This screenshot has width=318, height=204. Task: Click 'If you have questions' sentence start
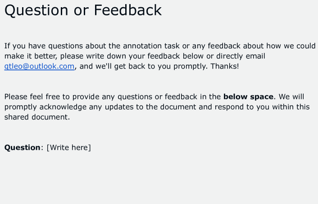click(x=44, y=46)
